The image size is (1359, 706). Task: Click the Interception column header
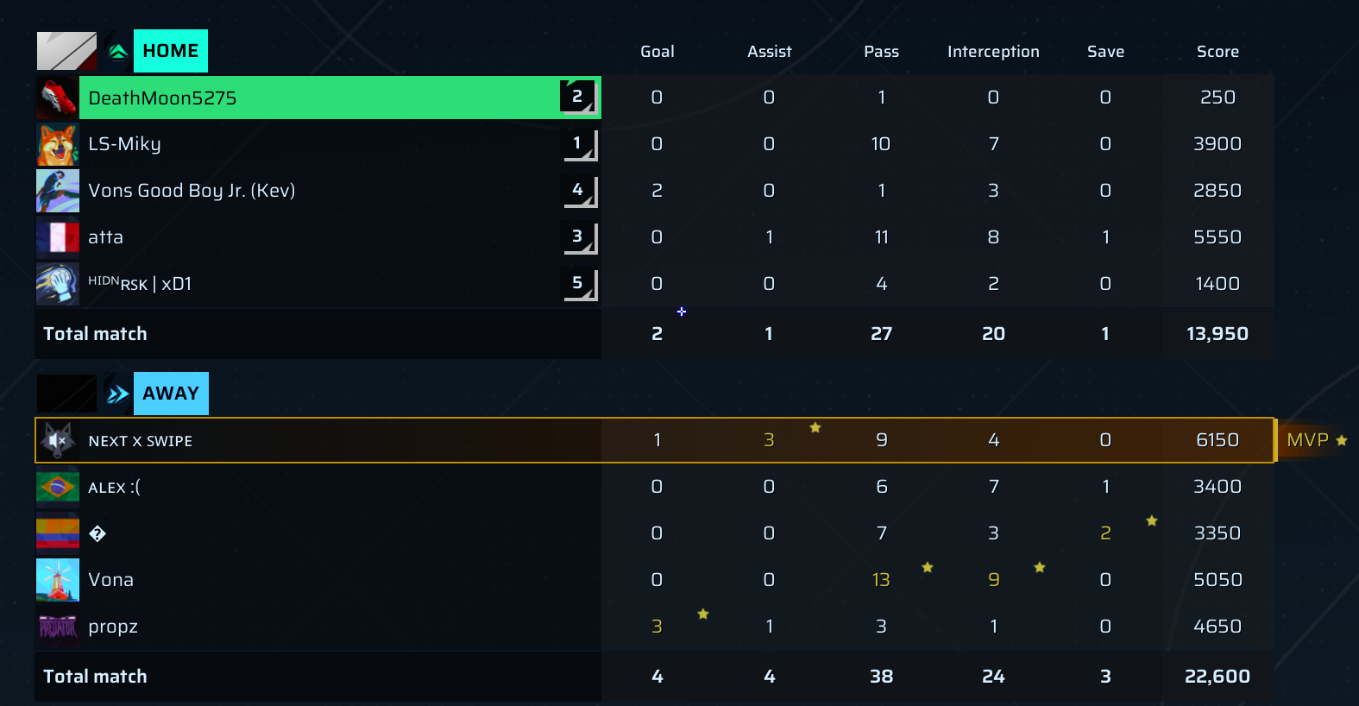coord(993,52)
